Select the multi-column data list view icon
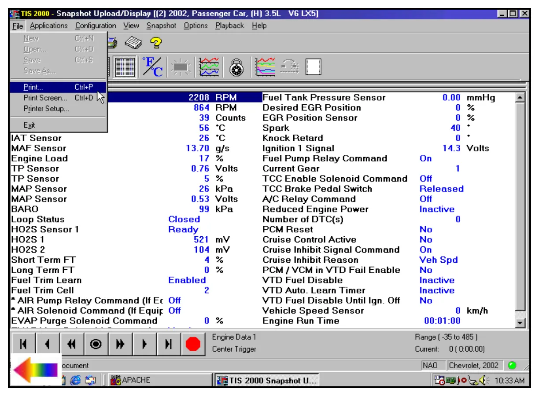The image size is (539, 396). click(126, 67)
